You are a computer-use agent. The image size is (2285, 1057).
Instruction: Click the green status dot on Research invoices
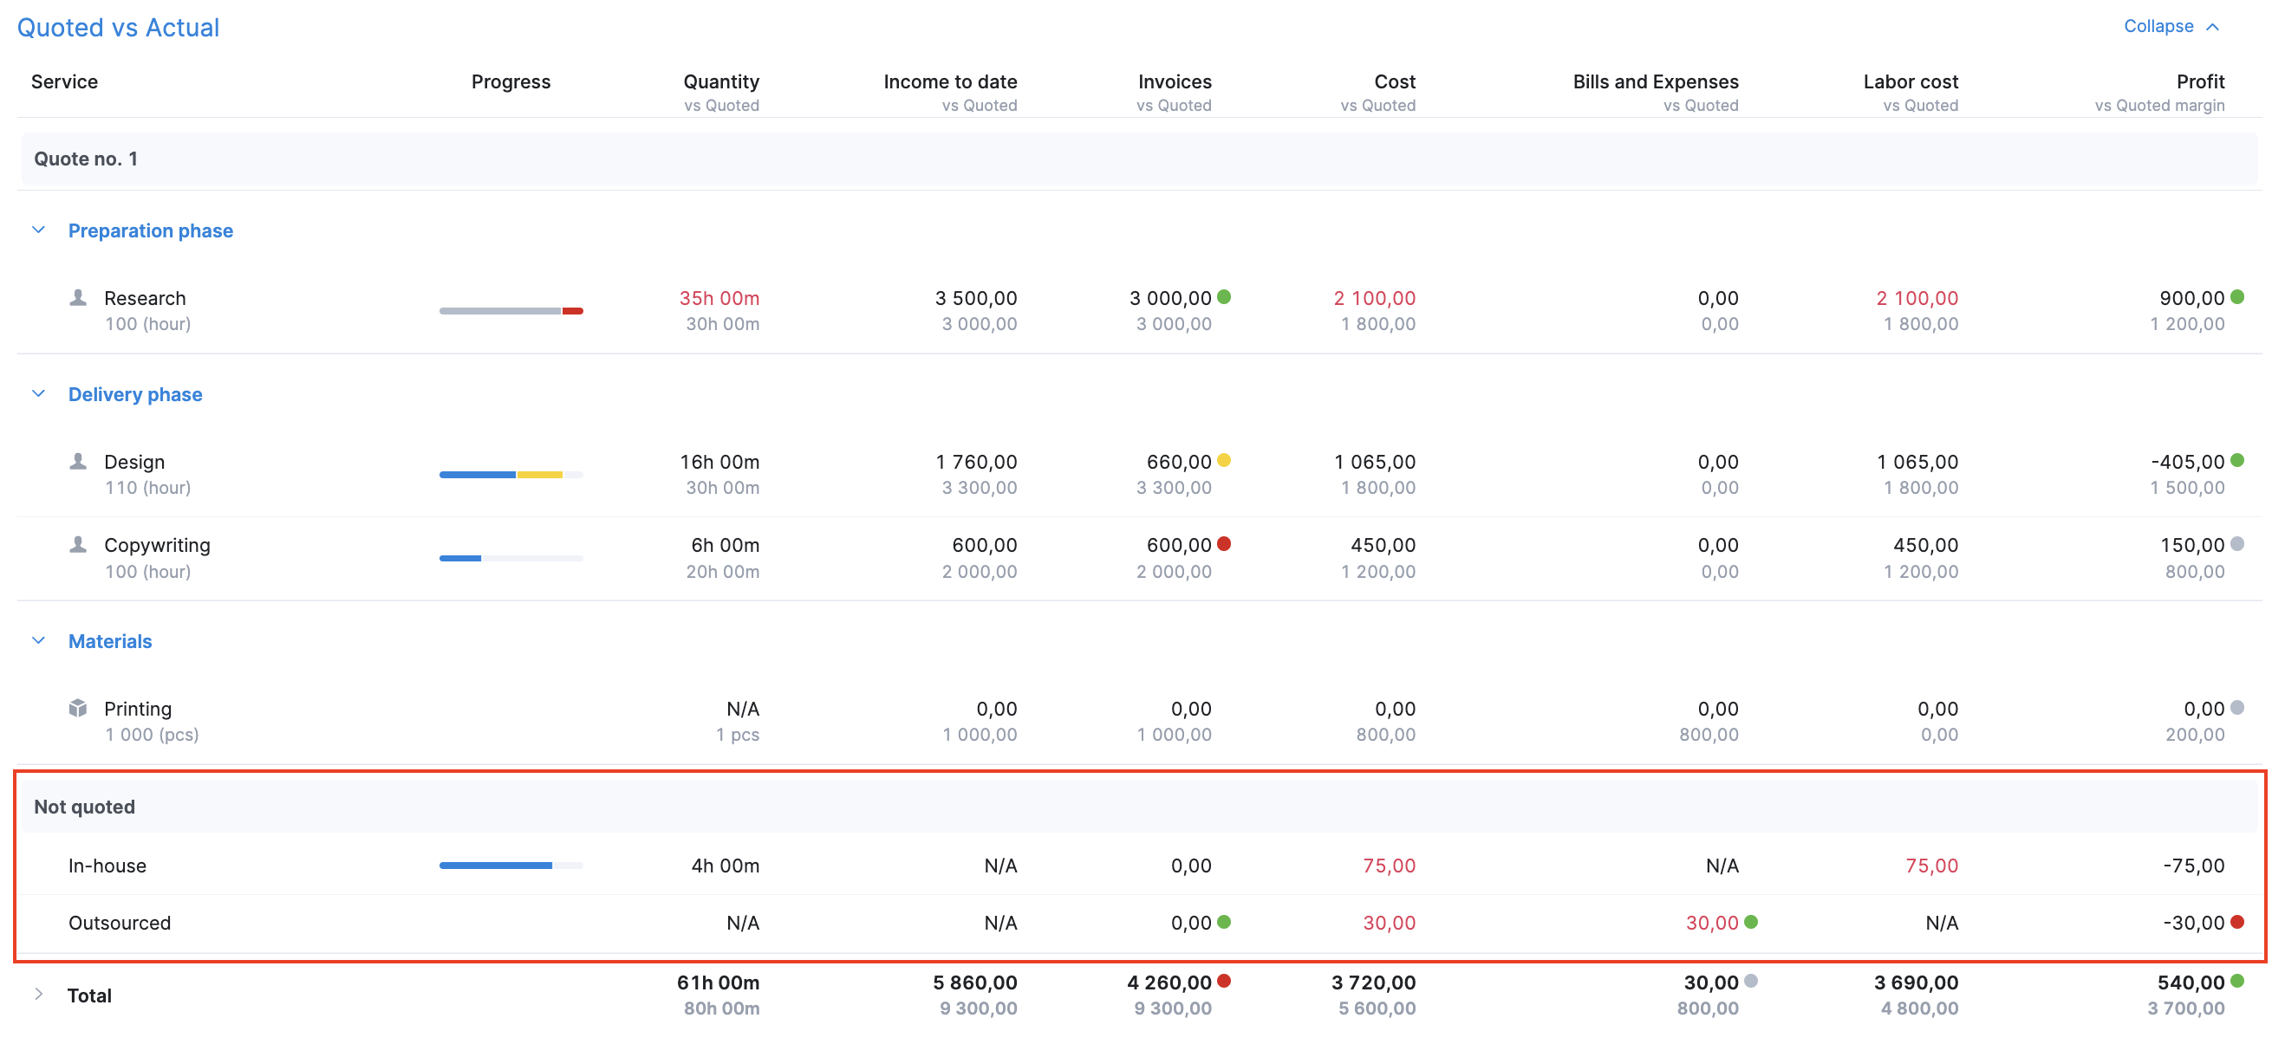point(1225,297)
